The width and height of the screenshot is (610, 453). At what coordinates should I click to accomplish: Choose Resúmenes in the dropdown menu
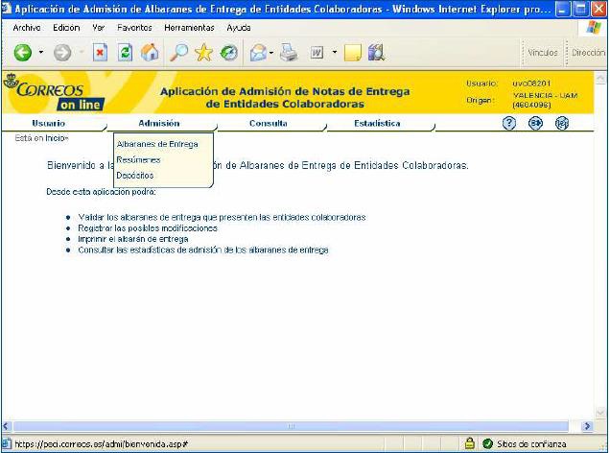pyautogui.click(x=138, y=160)
